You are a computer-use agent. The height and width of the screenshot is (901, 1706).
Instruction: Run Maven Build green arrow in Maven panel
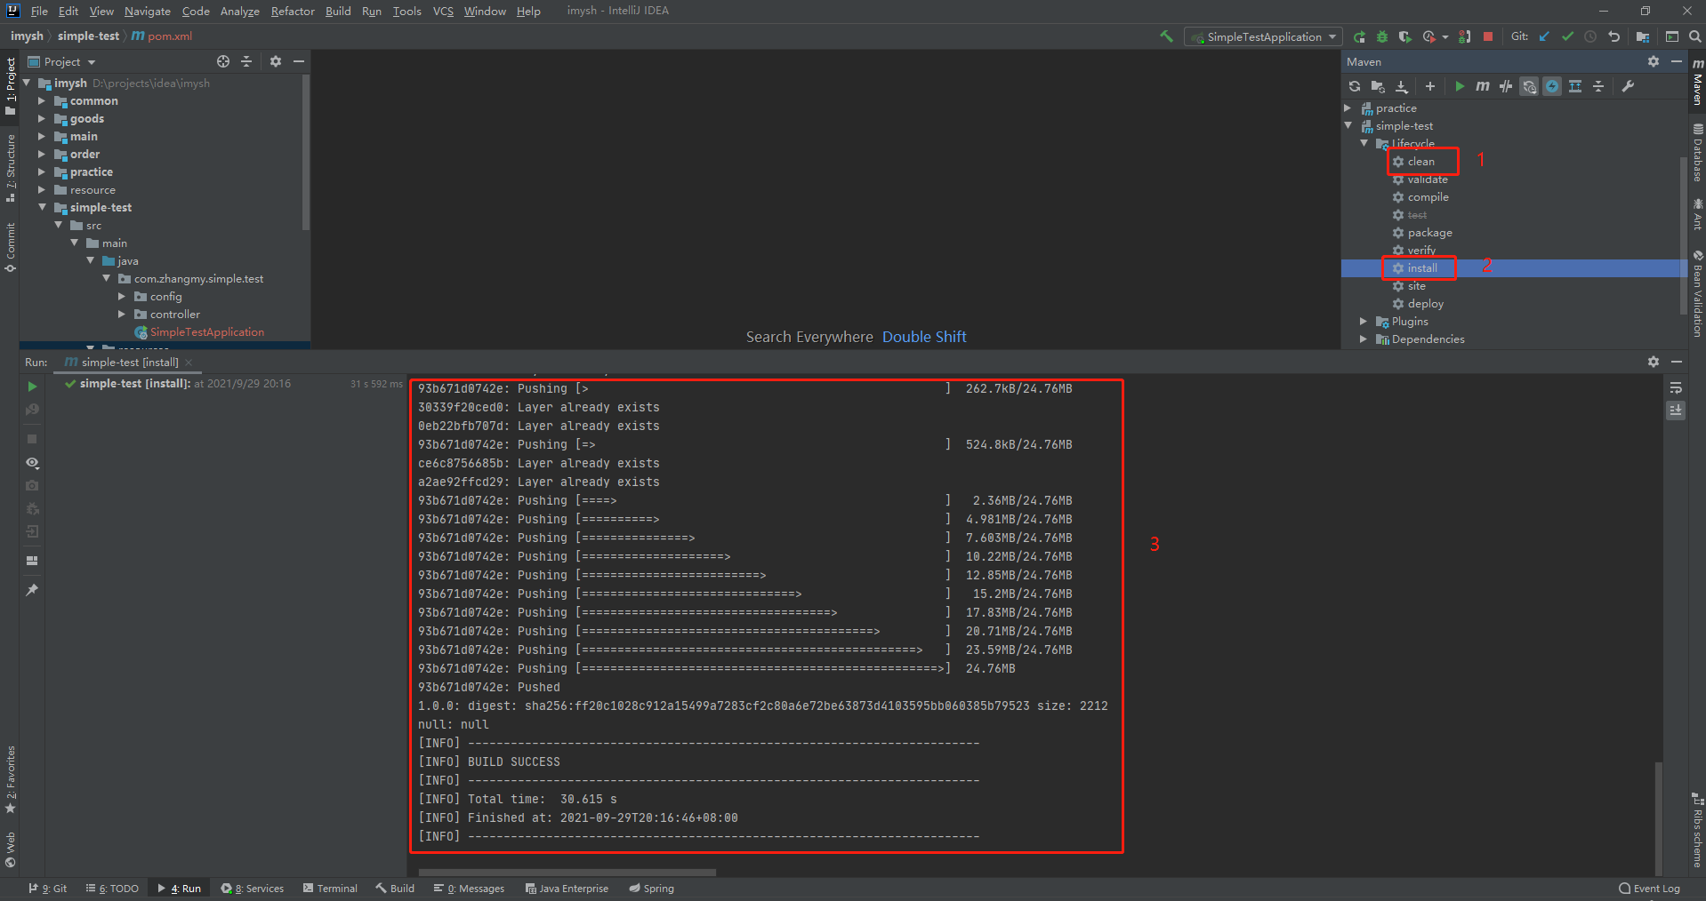1460,86
